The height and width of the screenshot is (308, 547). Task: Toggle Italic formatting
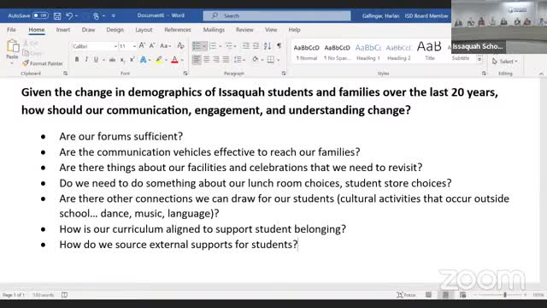point(86,60)
